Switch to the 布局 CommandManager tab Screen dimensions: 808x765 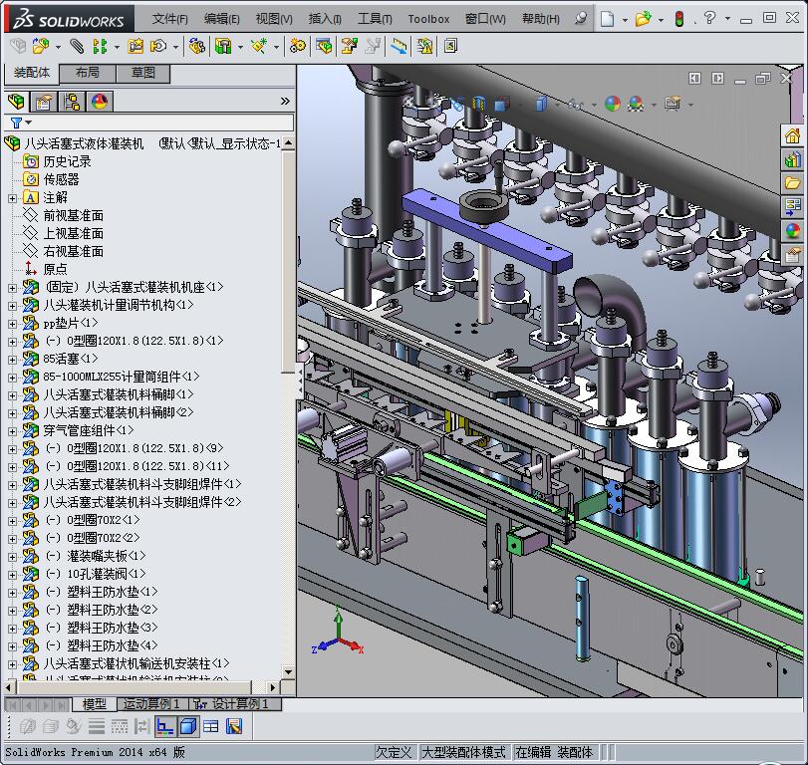click(88, 73)
